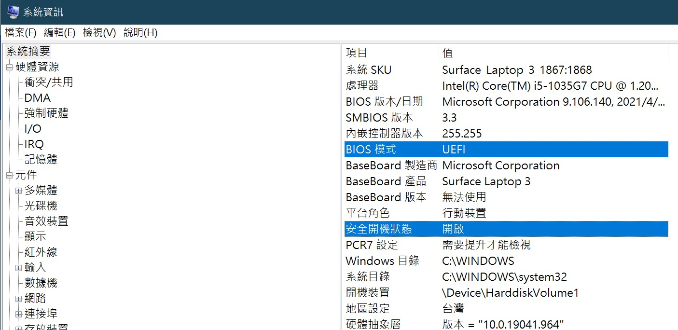Select the 硬體資源 tree item
Screen dimensions: 678x330
[x=38, y=67]
